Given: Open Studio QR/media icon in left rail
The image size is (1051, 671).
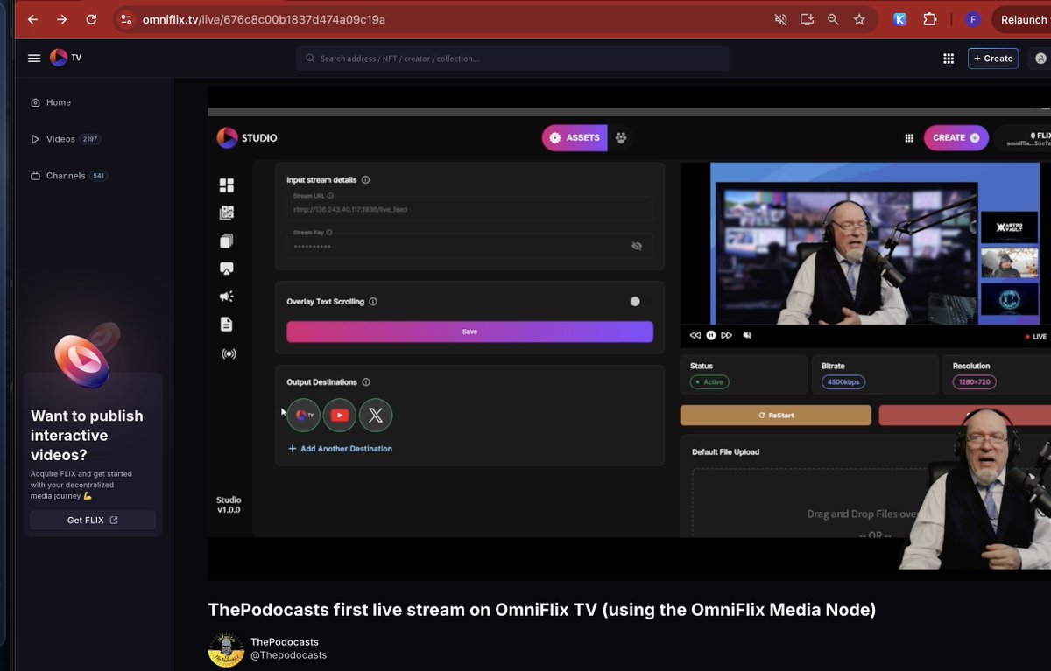Looking at the screenshot, I should [x=227, y=213].
